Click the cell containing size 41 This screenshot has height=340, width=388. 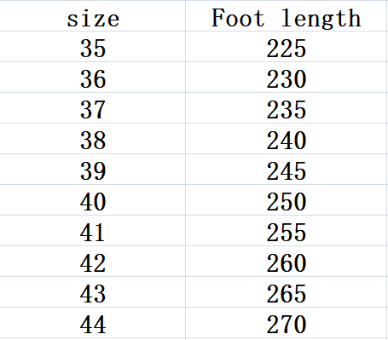tap(93, 231)
